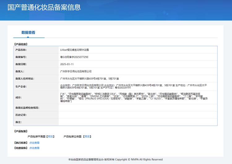
Task: Click the 成分 ingredients list text
Action: click(134, 98)
